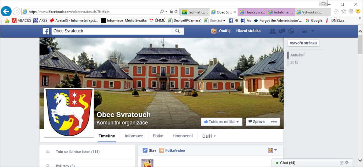
Task: Expand the Další tab dropdown
Action: pos(209,136)
